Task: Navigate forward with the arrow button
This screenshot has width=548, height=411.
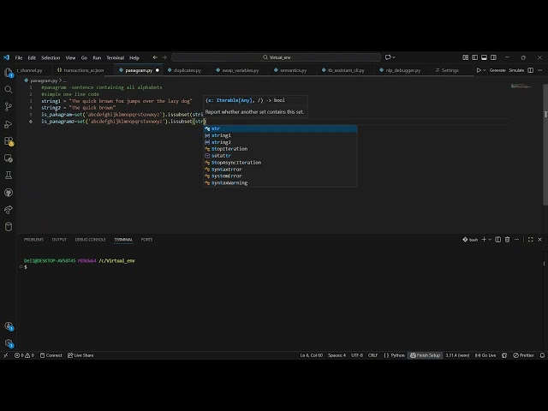Action: (164, 57)
